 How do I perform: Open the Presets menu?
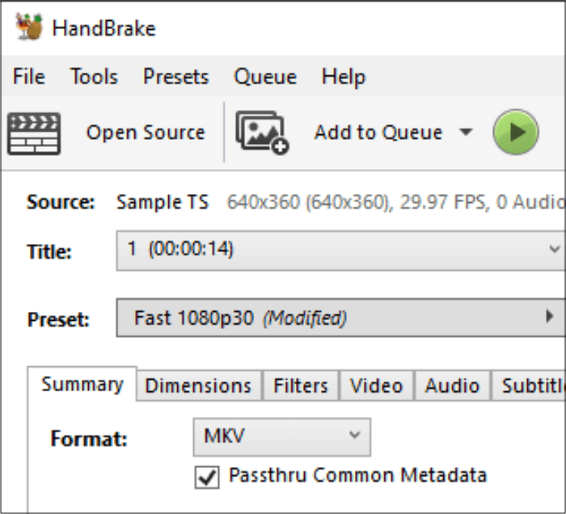pos(175,77)
